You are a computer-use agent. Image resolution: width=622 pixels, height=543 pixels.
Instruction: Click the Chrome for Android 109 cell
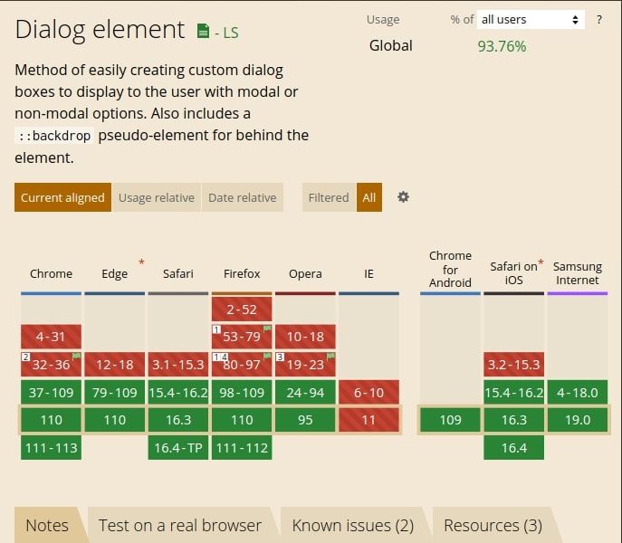450,420
